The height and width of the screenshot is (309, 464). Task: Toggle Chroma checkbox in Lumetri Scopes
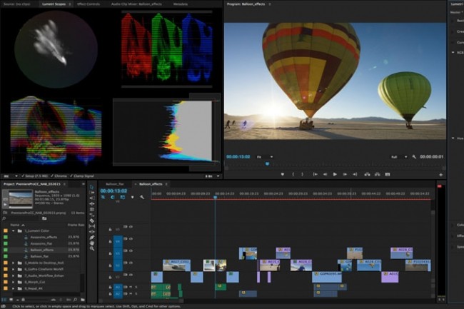coord(52,176)
